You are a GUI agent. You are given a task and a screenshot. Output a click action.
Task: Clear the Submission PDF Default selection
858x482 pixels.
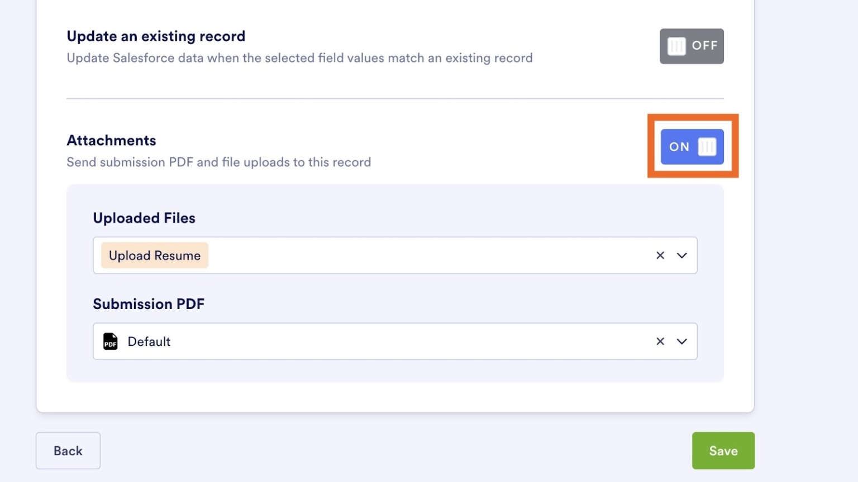[x=660, y=341]
